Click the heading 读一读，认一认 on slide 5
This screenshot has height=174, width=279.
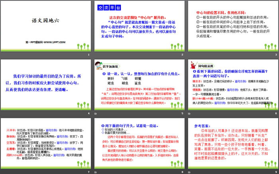(x=141, y=74)
